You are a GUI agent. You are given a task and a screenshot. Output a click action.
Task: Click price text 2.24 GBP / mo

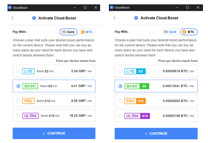pos(81,71)
